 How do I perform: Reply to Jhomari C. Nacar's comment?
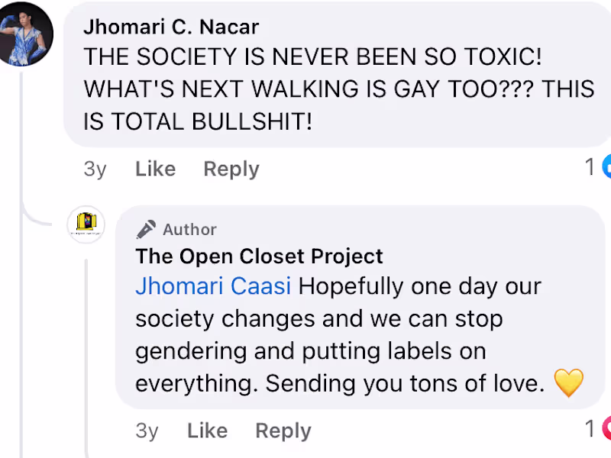tap(231, 169)
